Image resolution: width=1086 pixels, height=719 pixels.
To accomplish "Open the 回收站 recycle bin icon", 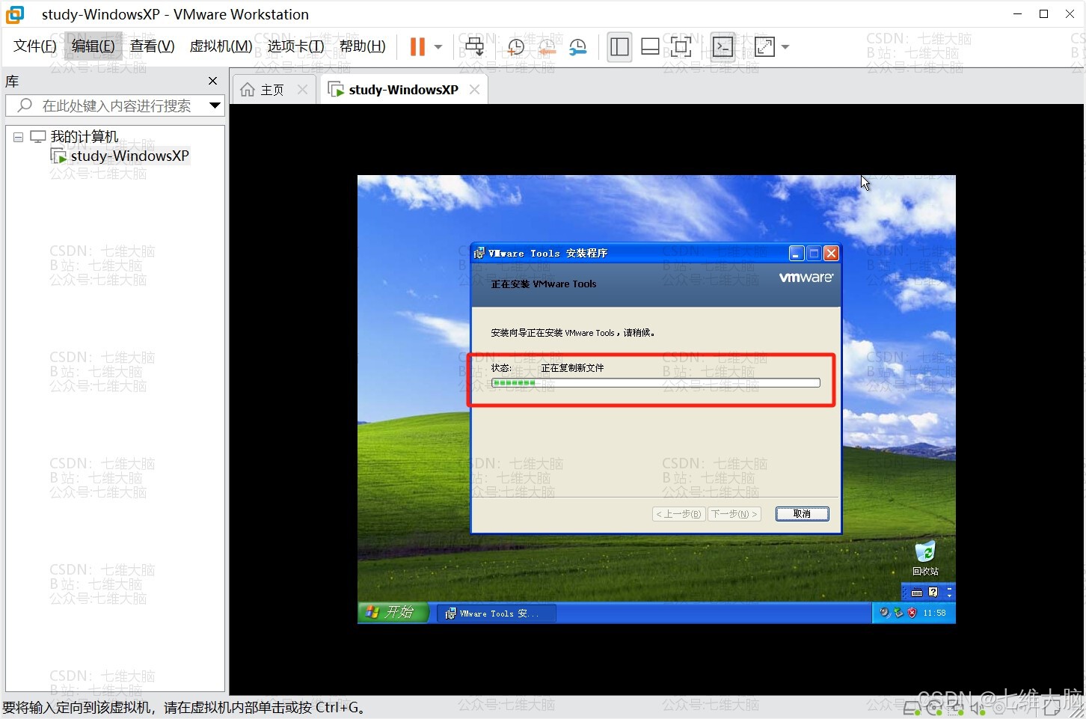I will point(925,559).
